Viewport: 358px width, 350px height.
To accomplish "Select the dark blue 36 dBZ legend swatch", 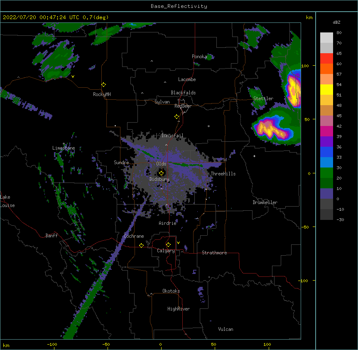I will pos(326,152).
